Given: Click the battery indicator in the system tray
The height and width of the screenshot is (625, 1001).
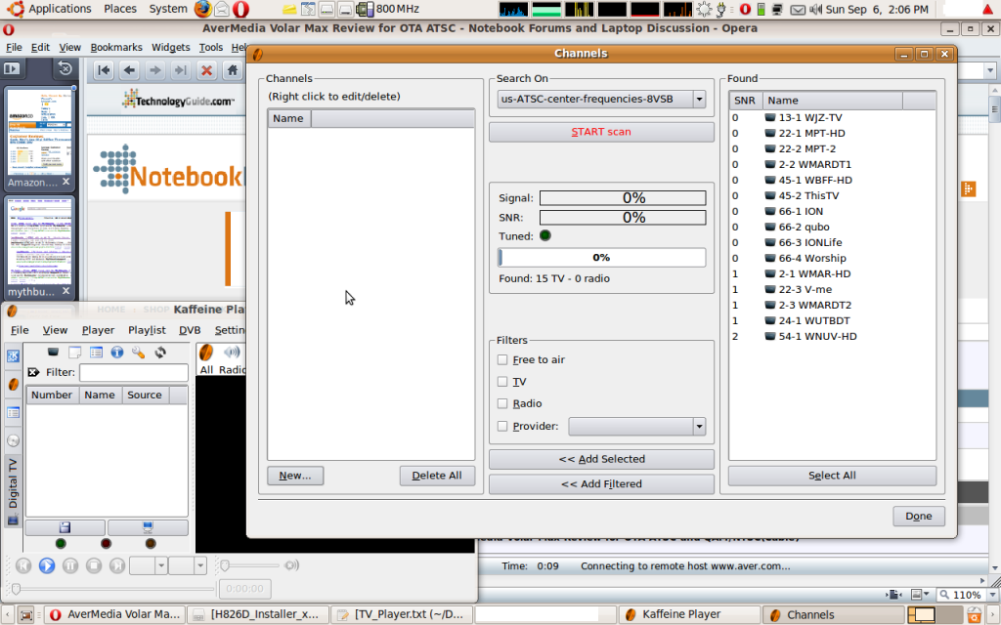Looking at the screenshot, I should point(761,10).
